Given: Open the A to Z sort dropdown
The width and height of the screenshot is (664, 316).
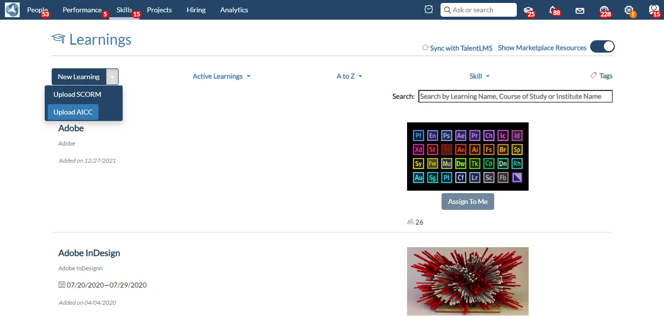Looking at the screenshot, I should (x=349, y=76).
